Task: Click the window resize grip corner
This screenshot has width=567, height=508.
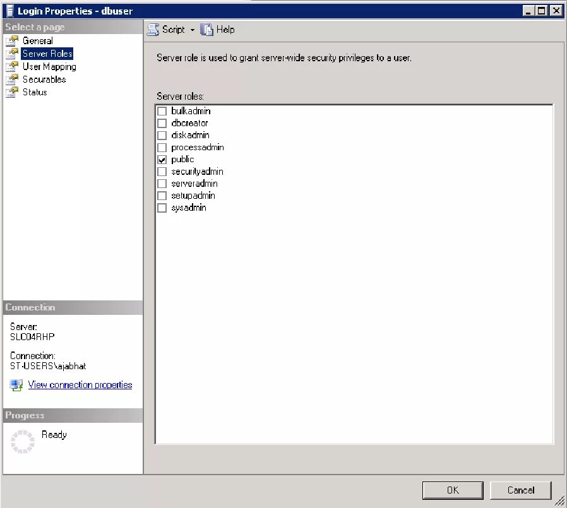Action: click(559, 500)
